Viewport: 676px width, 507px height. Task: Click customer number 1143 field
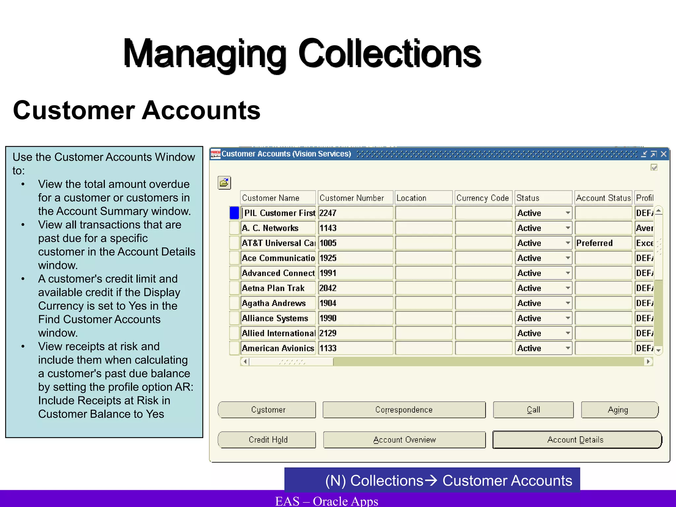coord(355,228)
